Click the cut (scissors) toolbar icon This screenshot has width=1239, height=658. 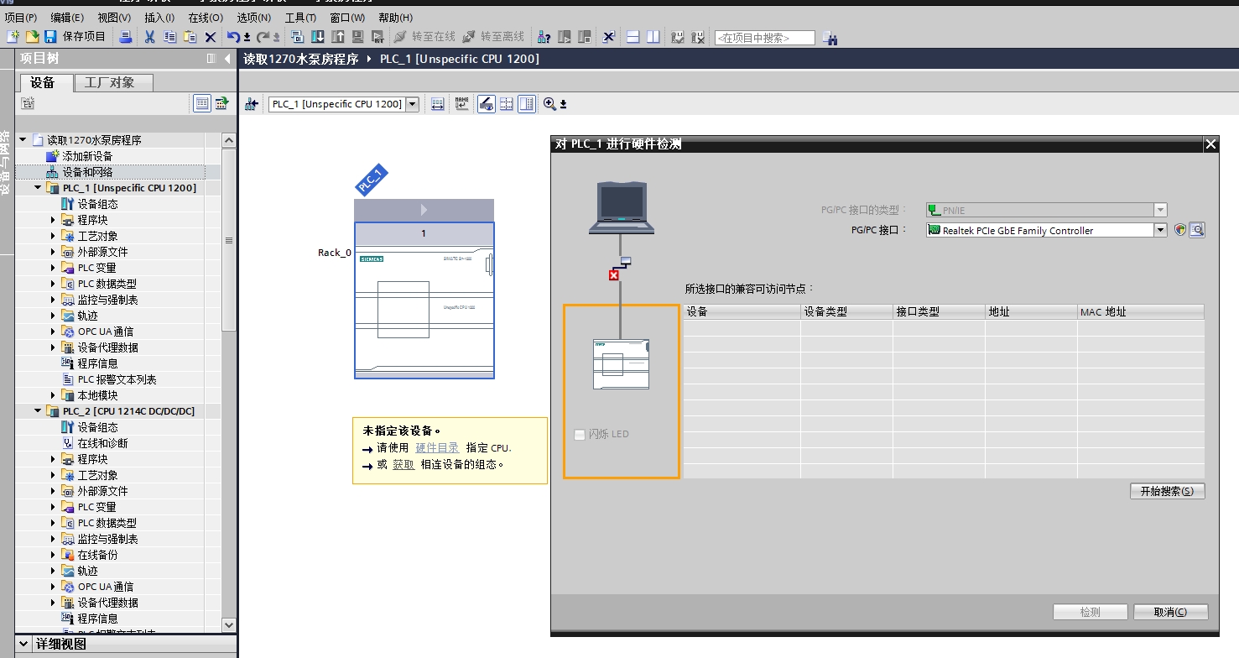149,37
